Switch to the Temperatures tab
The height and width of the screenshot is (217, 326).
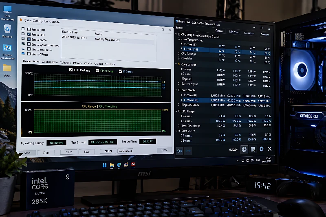point(31,61)
